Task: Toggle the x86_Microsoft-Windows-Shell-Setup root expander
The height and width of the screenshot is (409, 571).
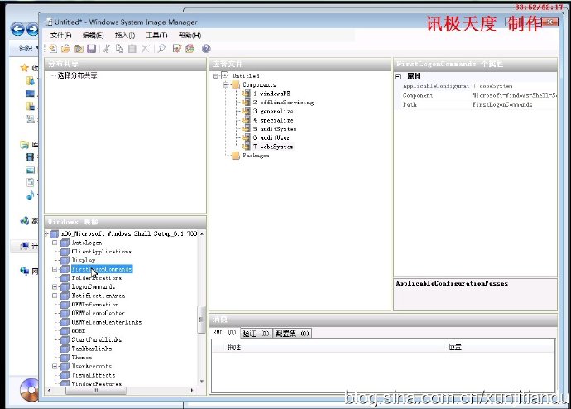Action: [x=46, y=233]
